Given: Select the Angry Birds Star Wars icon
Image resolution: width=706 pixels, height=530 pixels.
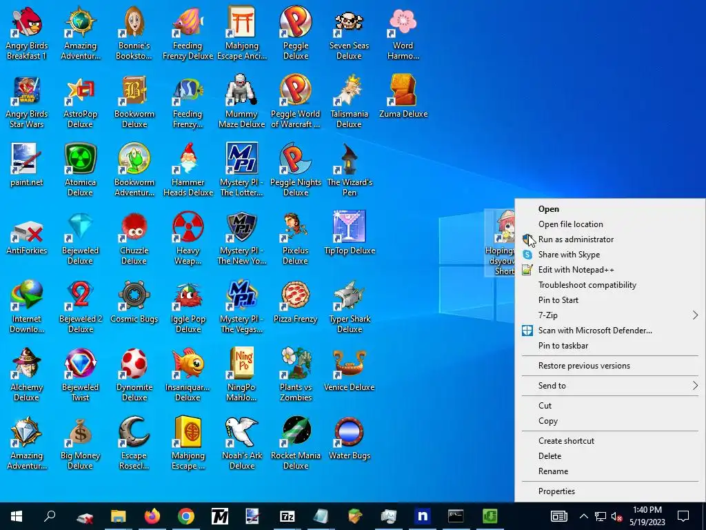Looking at the screenshot, I should coord(27,90).
